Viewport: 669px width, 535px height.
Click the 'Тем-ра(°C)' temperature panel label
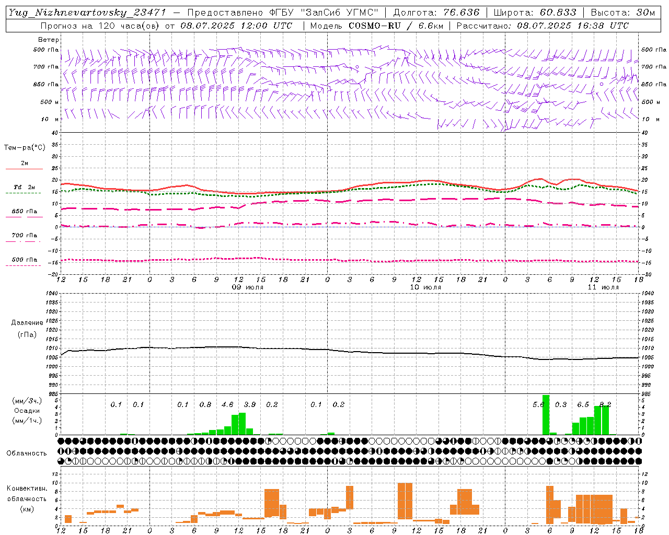25,148
